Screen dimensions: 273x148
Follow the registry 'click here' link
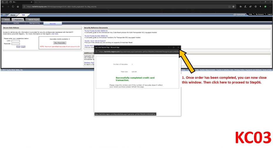(55, 34)
